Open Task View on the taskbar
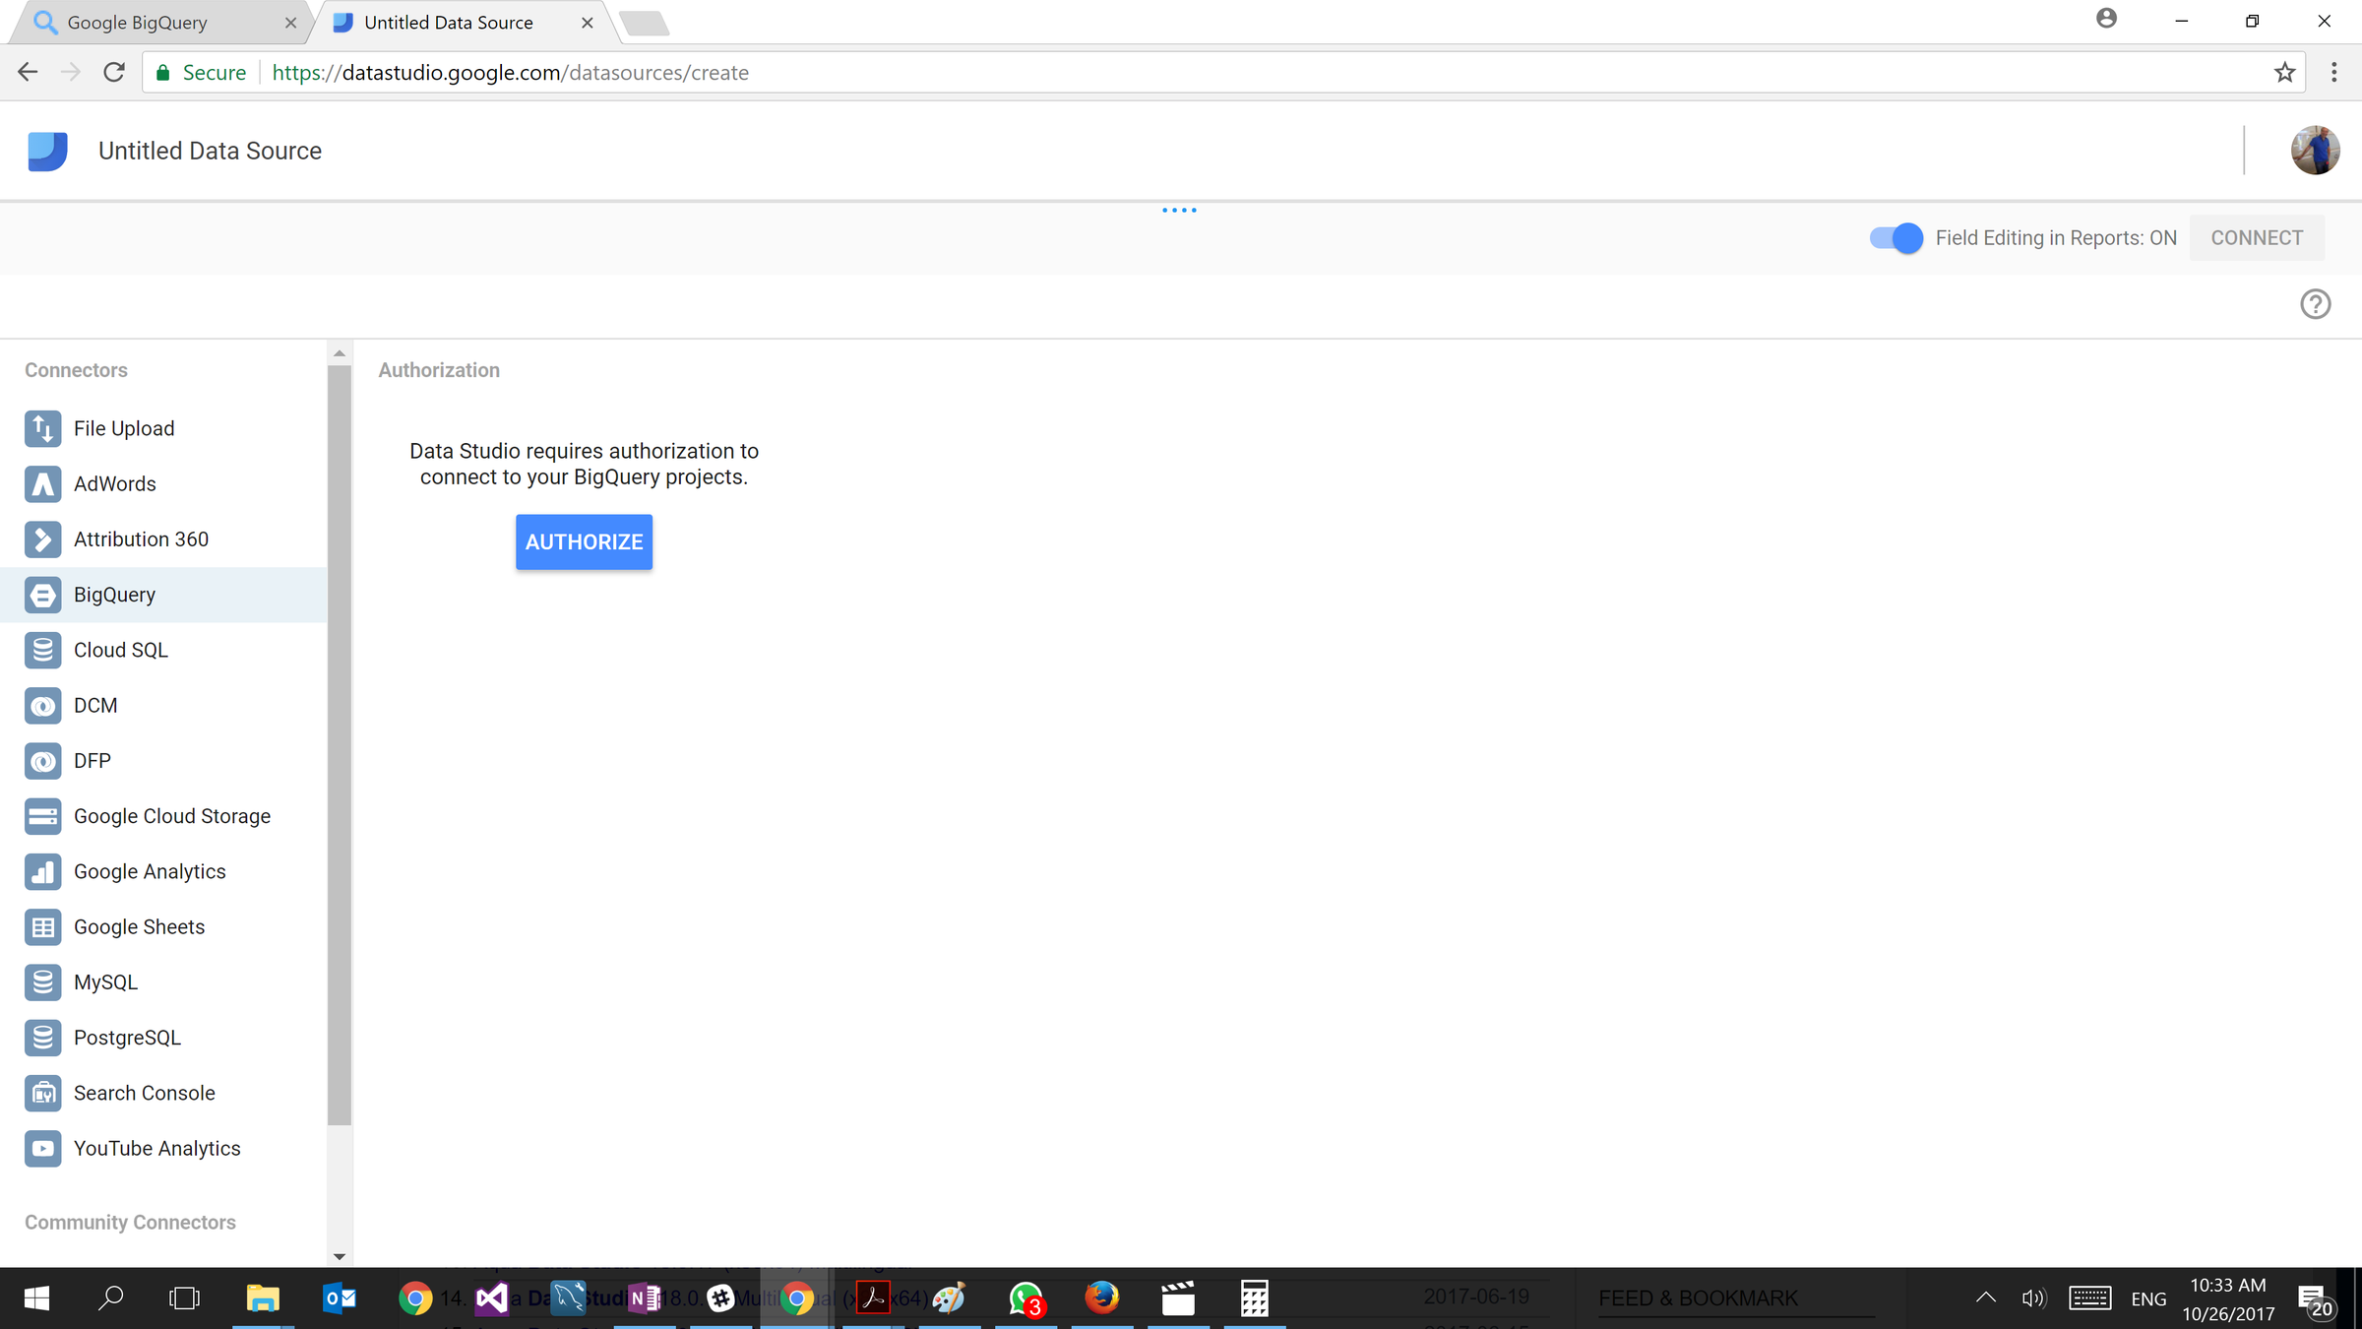Viewport: 2362px width, 1329px height. point(184,1298)
